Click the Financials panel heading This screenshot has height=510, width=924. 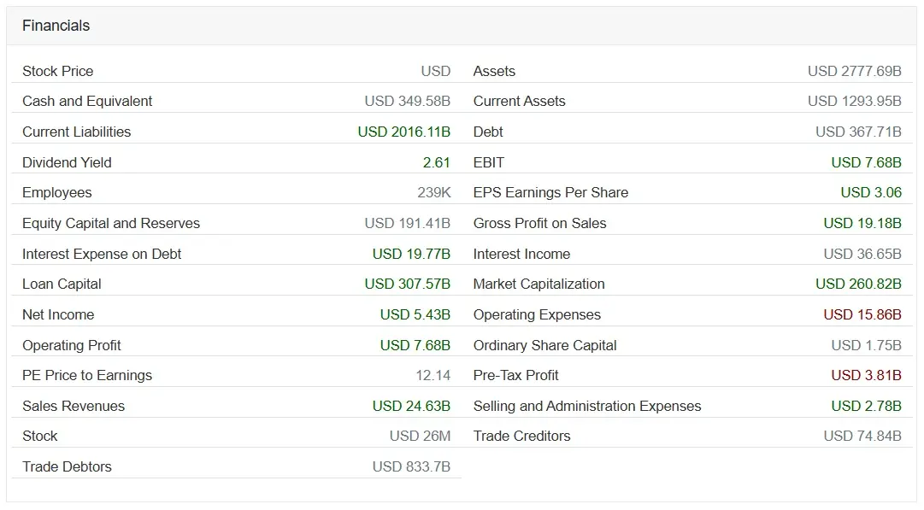56,26
